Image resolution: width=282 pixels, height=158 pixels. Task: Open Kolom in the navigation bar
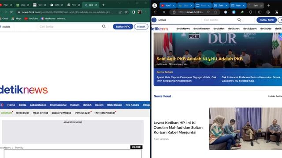(x=99, y=105)
